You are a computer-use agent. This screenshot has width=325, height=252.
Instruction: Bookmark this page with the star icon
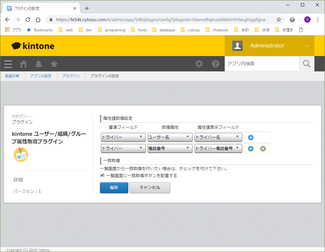(279, 20)
